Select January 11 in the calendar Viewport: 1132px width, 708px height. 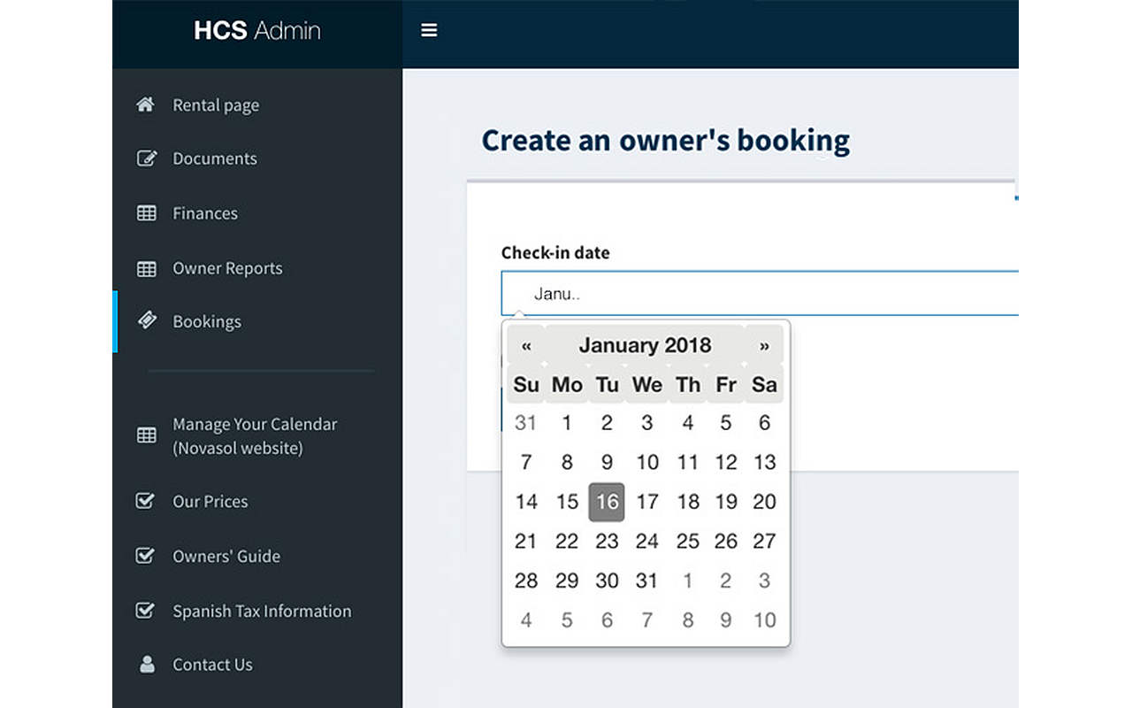pyautogui.click(x=688, y=462)
